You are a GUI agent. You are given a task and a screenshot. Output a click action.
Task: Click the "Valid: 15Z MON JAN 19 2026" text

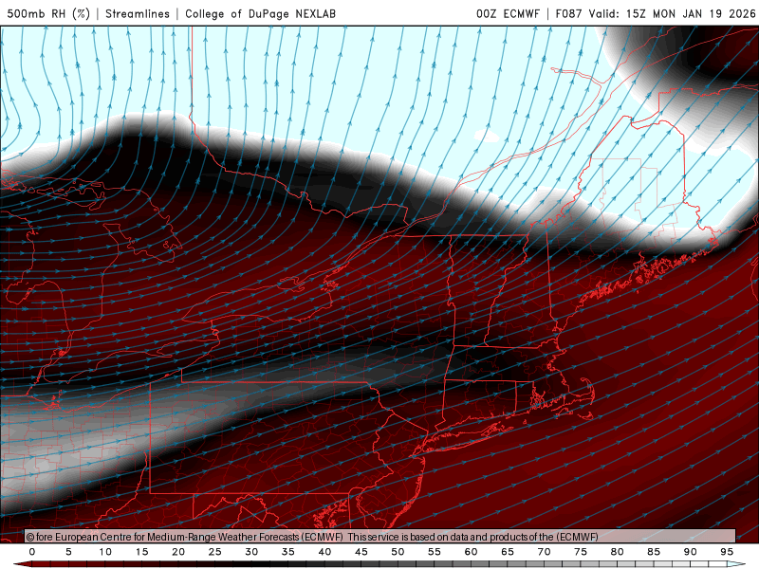click(x=672, y=13)
